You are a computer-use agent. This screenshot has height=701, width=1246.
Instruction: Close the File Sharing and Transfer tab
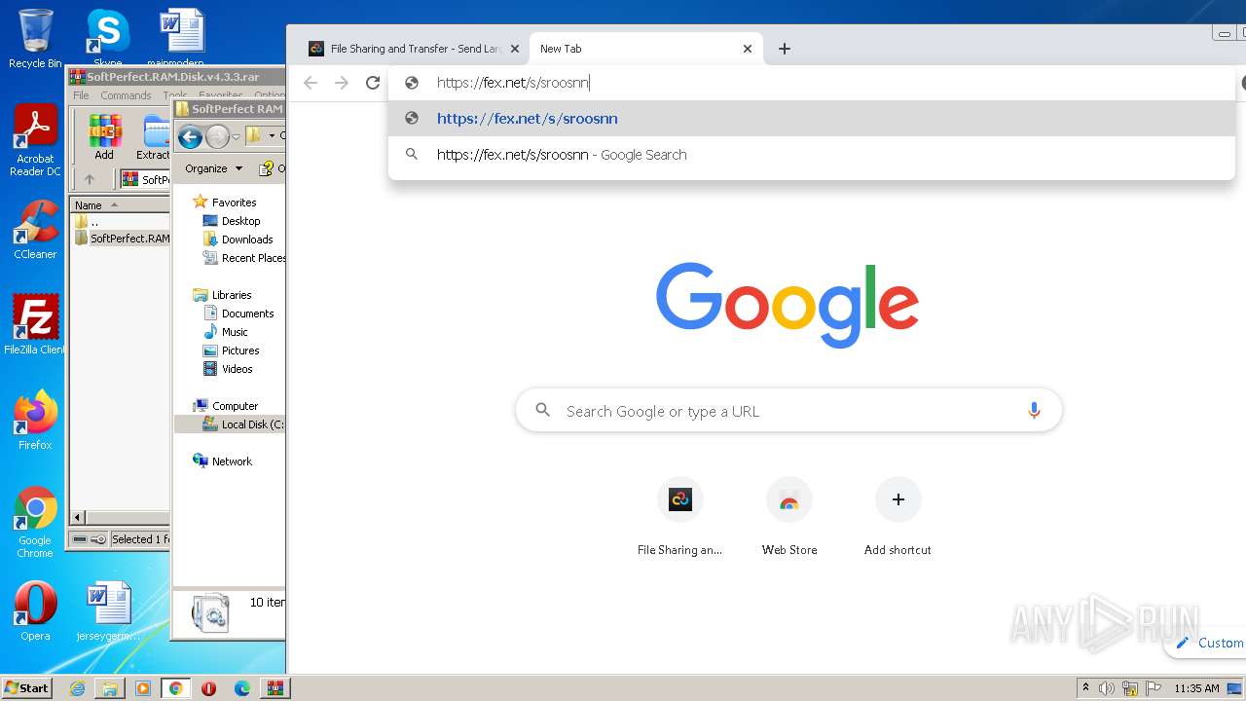[x=515, y=49]
